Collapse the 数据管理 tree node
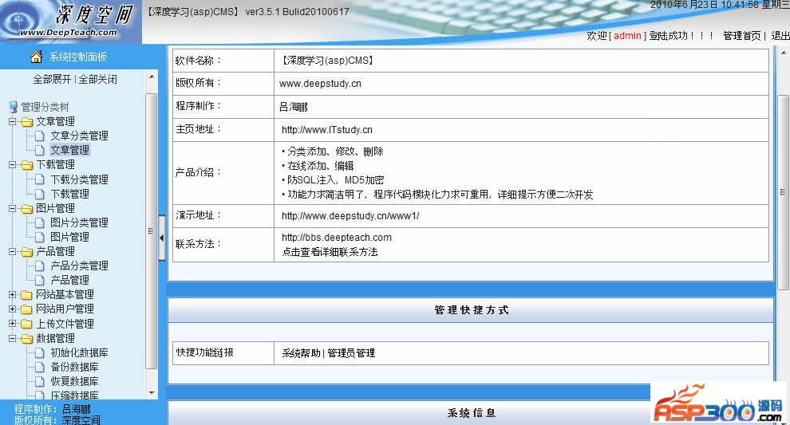Viewport: 790px width, 425px height. [13, 338]
